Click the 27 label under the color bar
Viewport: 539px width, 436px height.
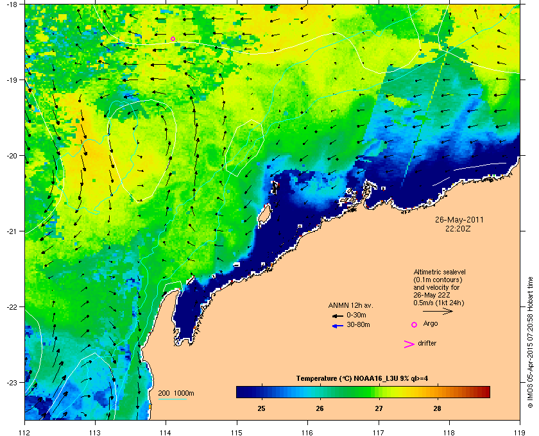(x=379, y=408)
